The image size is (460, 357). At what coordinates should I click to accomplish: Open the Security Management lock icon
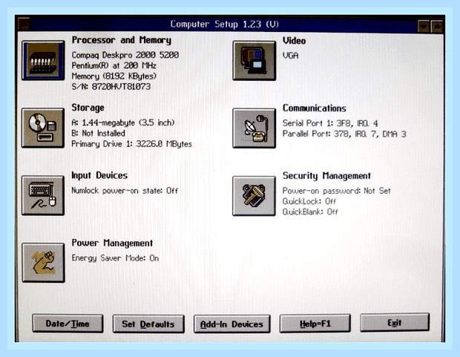pos(254,196)
